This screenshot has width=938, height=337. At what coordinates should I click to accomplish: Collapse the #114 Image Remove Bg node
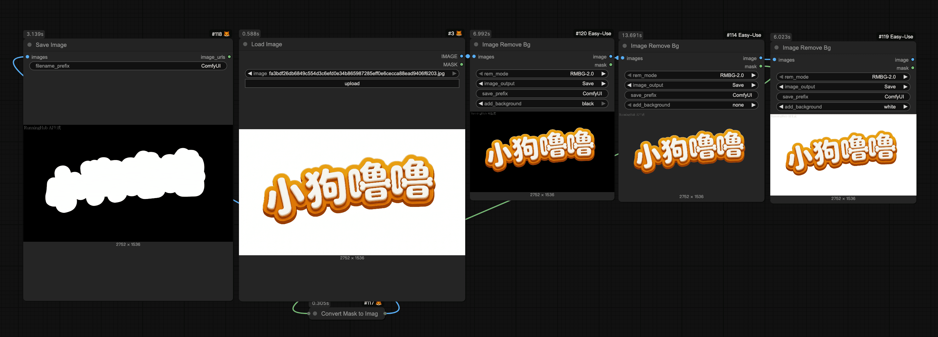(624, 46)
